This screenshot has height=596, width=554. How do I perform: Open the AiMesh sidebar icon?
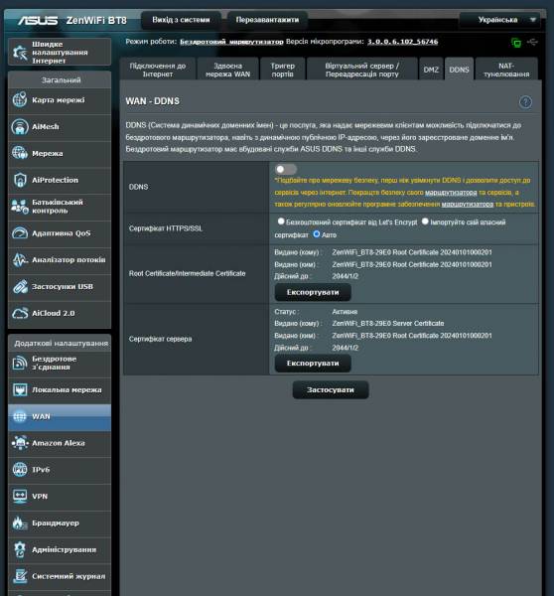[x=20, y=126]
